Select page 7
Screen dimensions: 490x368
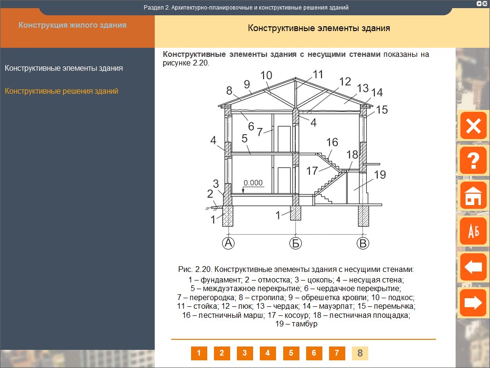tap(337, 353)
